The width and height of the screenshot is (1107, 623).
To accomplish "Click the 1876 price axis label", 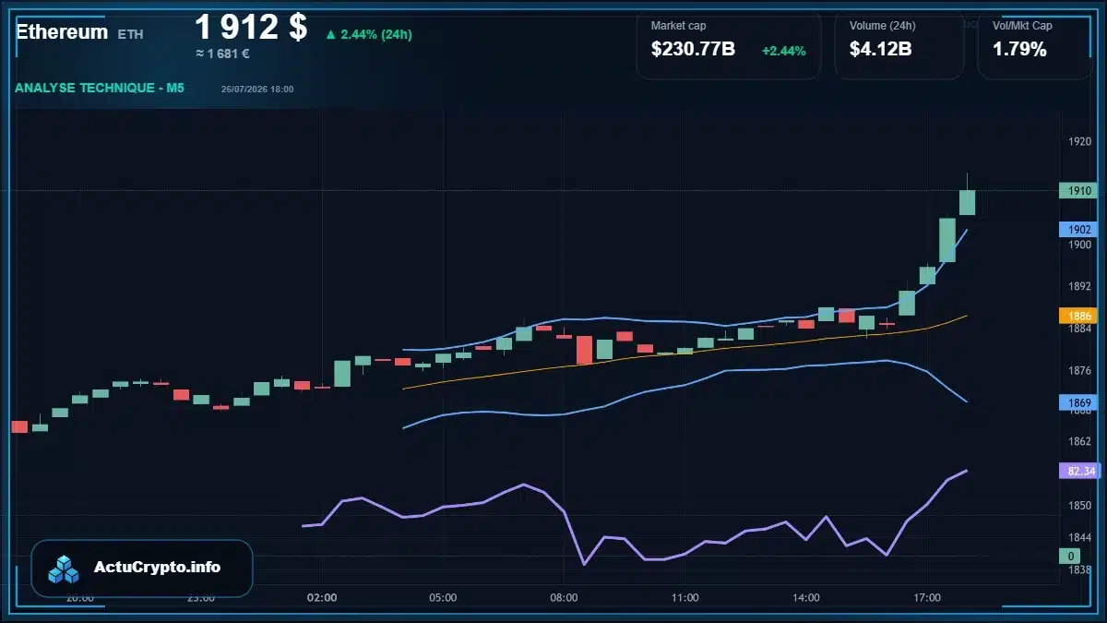I will point(1079,371).
